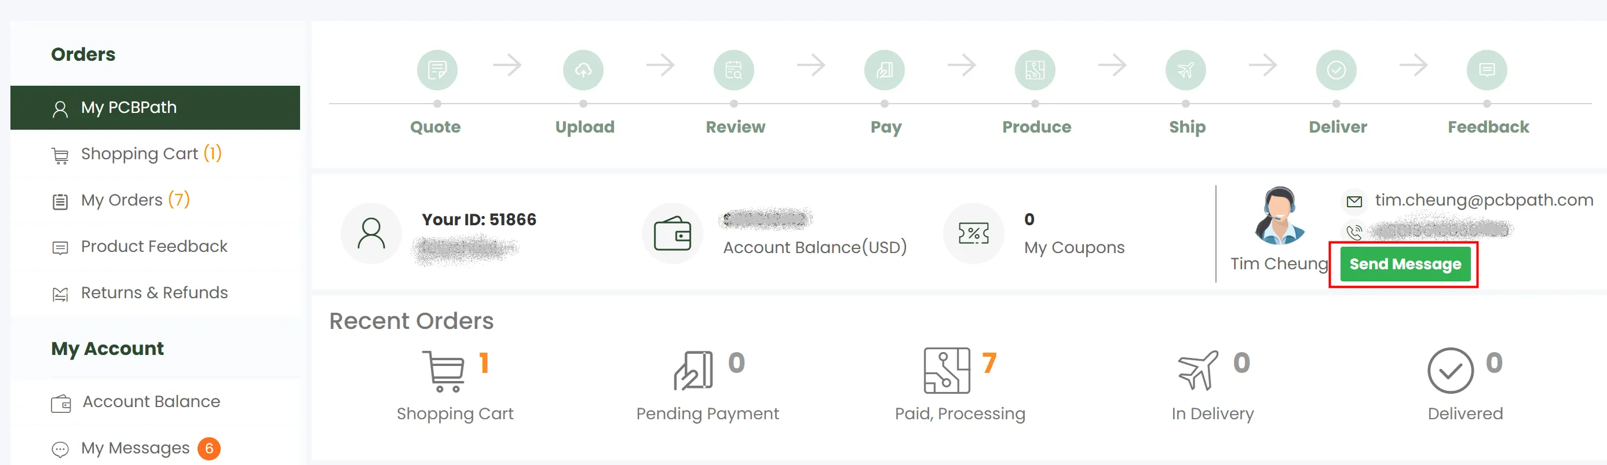The height and width of the screenshot is (465, 1607).
Task: Click the Quote step icon
Action: coord(437,70)
